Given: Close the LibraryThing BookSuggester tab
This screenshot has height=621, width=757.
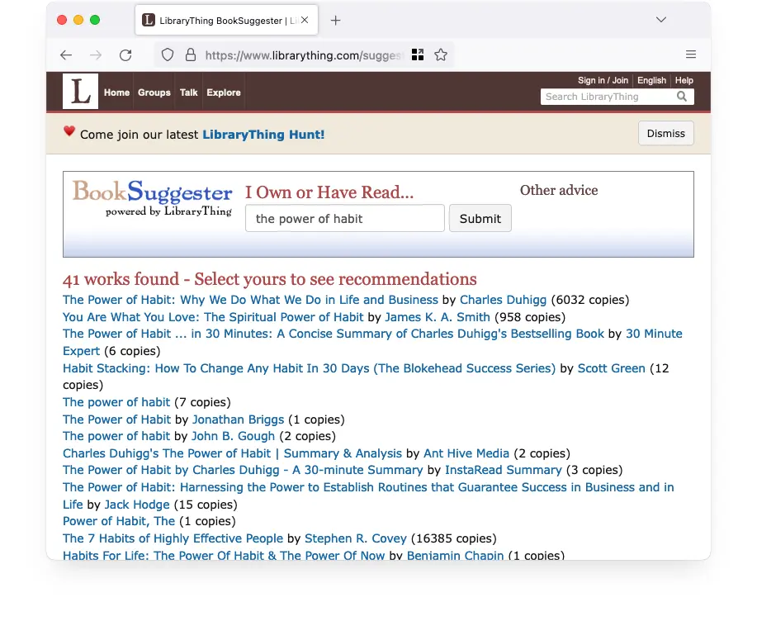Looking at the screenshot, I should [x=305, y=21].
